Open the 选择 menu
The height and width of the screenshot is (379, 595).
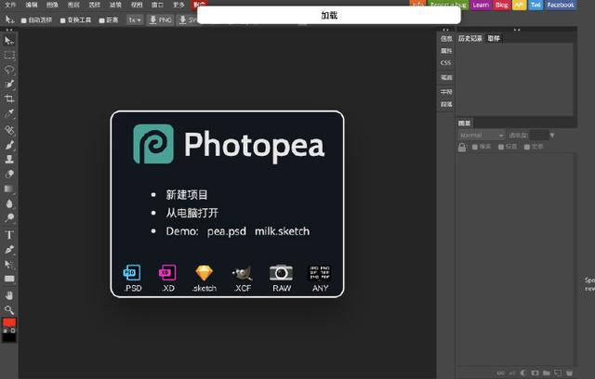coord(94,5)
